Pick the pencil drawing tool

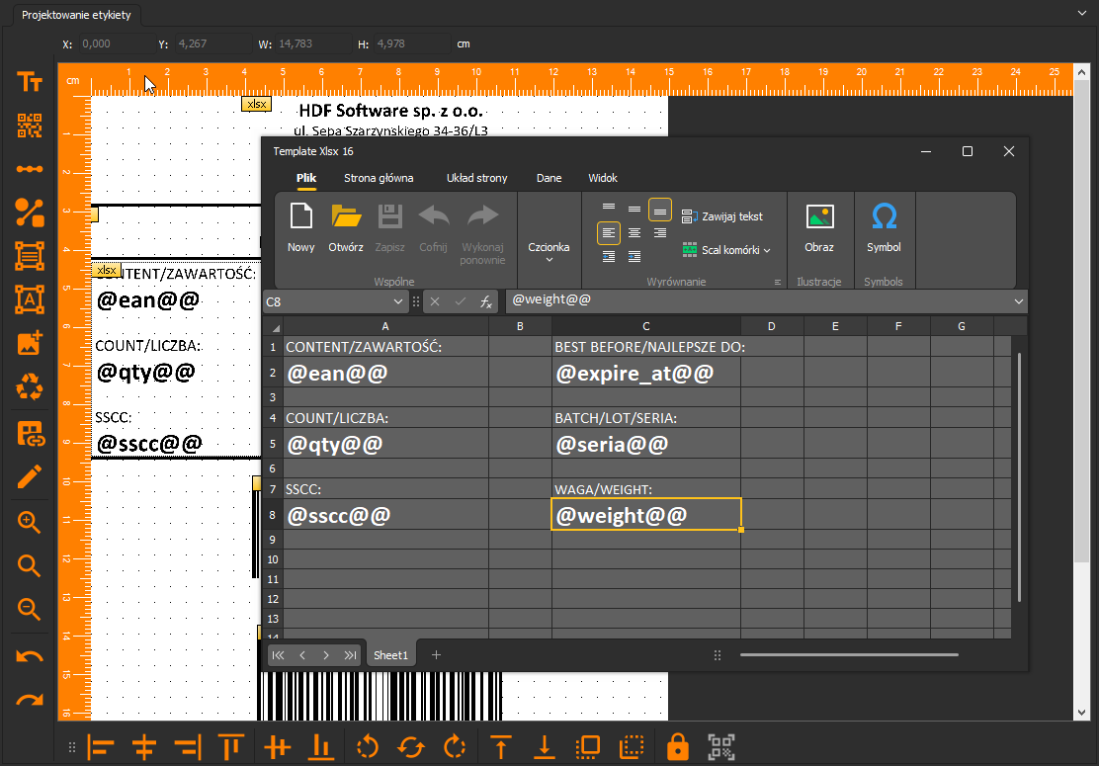tap(30, 477)
